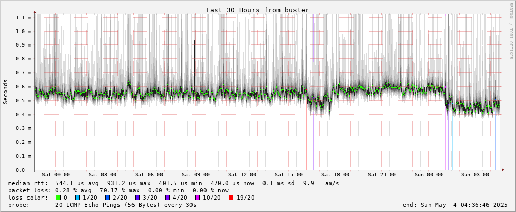
Task: Click the 'Sat 18:00' time axis label
Action: click(x=336, y=175)
